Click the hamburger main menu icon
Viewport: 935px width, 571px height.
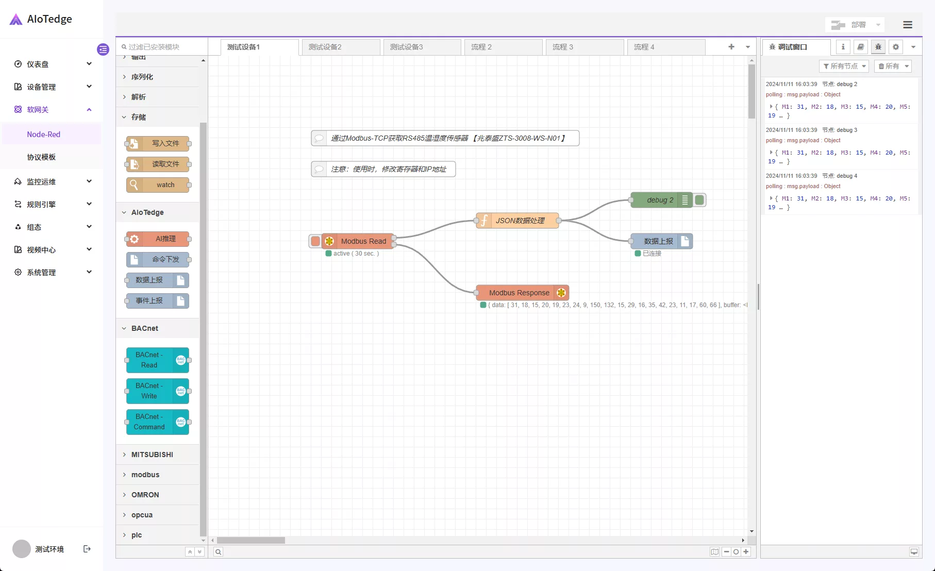[x=908, y=25]
